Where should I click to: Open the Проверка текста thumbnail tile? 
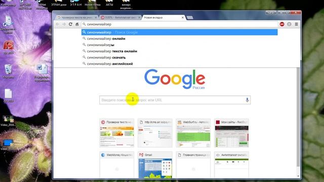(x=117, y=133)
